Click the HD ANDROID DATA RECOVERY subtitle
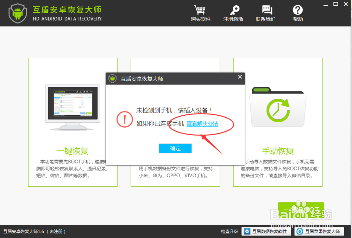This screenshot has height=238, width=352. (x=67, y=19)
